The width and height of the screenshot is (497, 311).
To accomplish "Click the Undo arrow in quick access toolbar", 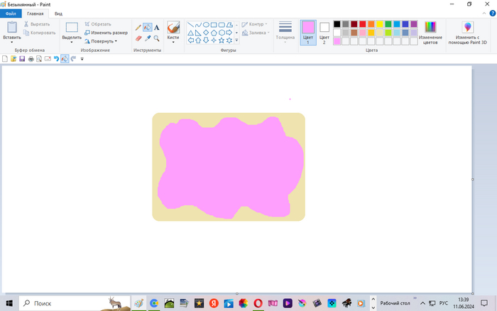I will tap(56, 59).
